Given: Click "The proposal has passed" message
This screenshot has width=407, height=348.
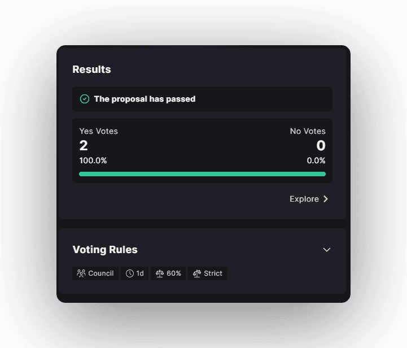Looking at the screenshot, I should 145,99.
